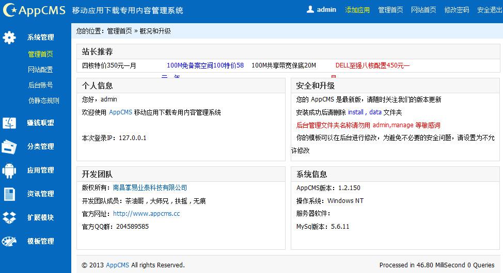Click the red admin,manage warning text
The image size is (503, 273).
(368, 125)
